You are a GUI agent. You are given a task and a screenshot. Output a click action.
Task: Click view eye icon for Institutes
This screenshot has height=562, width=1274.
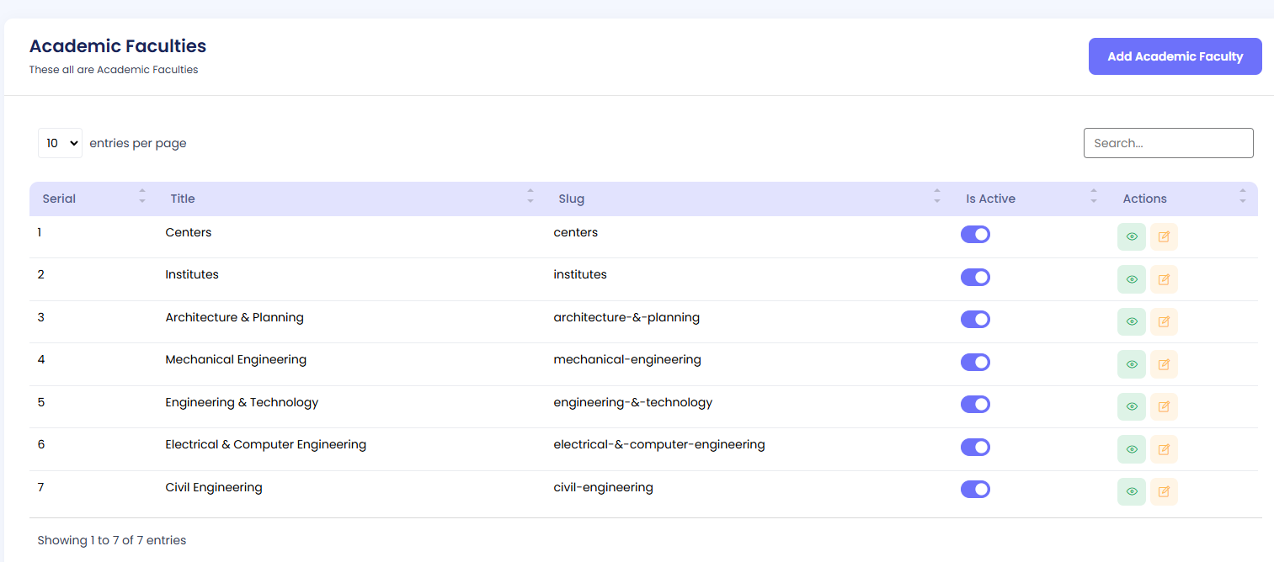click(1131, 279)
